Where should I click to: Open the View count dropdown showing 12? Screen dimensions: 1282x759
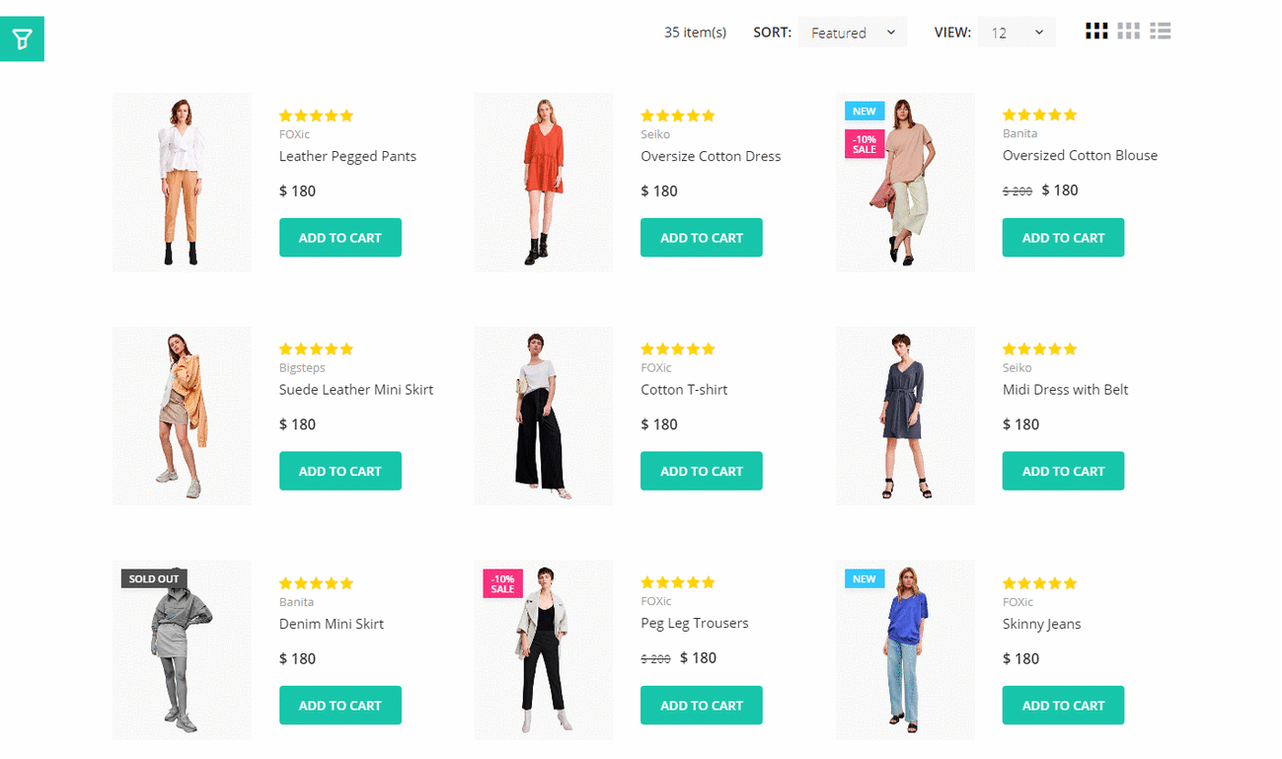coord(1017,33)
